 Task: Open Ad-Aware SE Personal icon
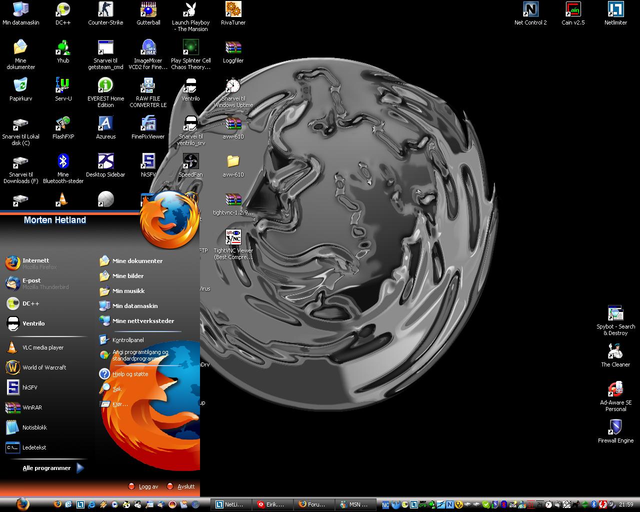615,396
